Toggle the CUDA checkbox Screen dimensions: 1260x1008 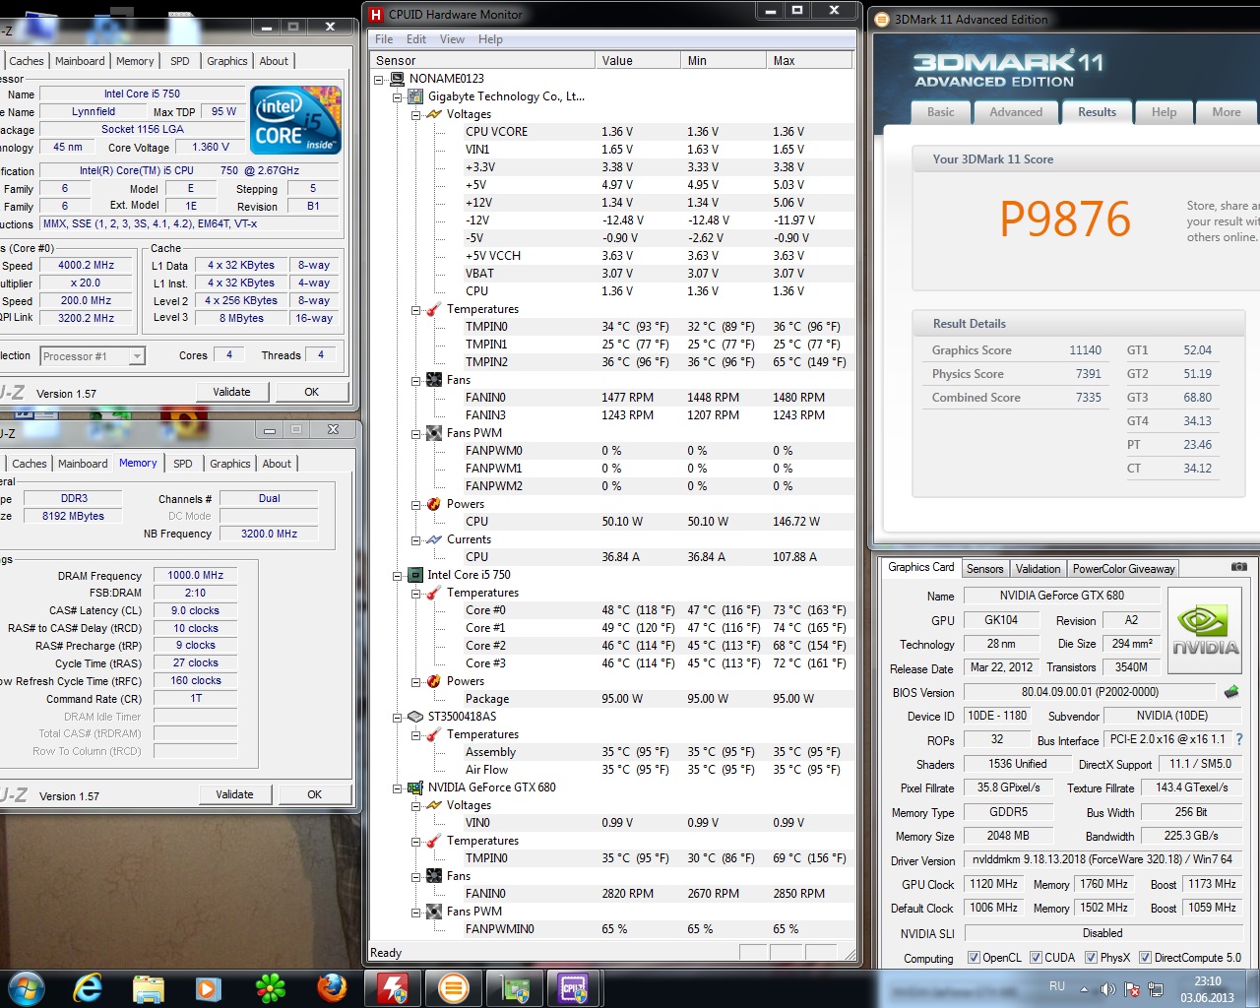1036,958
